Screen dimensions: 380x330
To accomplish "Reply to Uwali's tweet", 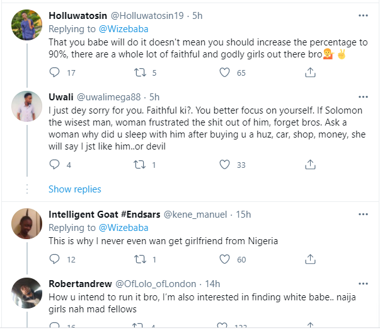I will point(54,165).
